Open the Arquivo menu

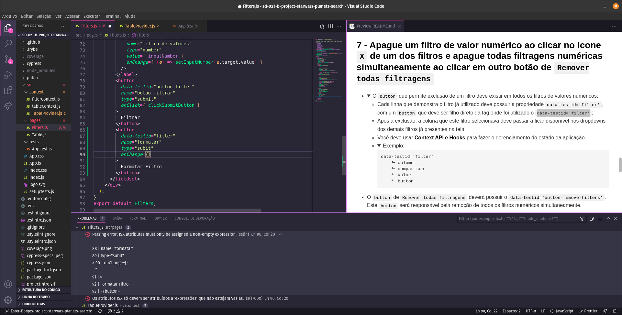[x=10, y=16]
